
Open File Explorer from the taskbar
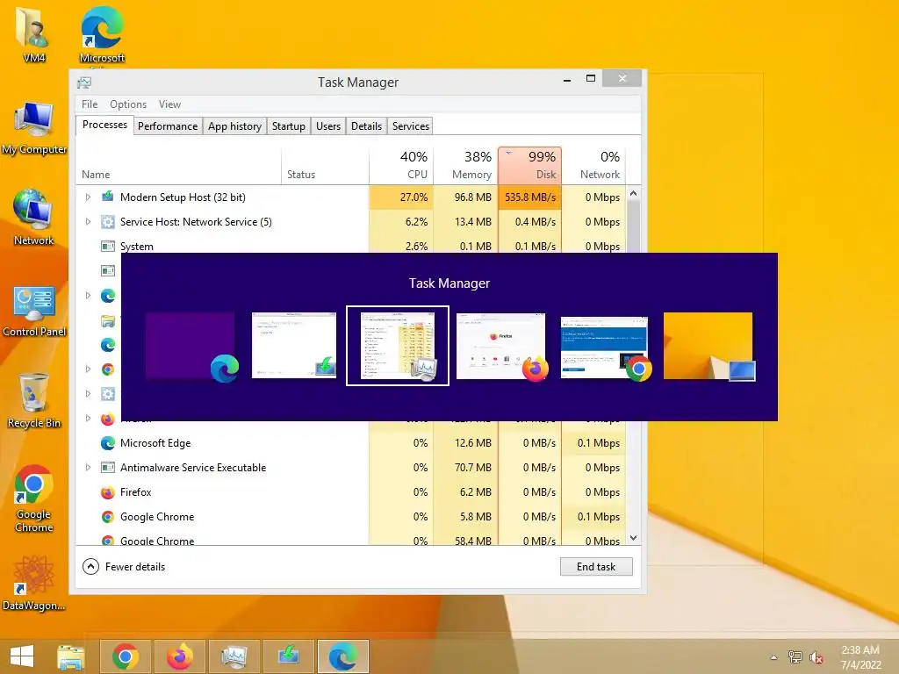pos(71,656)
